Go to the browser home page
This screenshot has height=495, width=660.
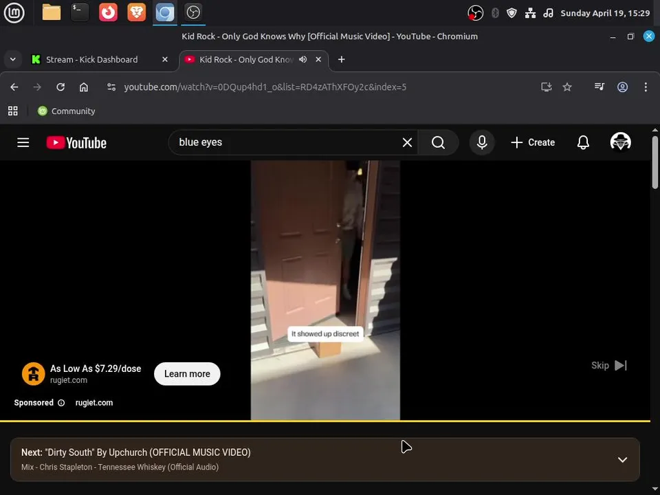point(84,87)
